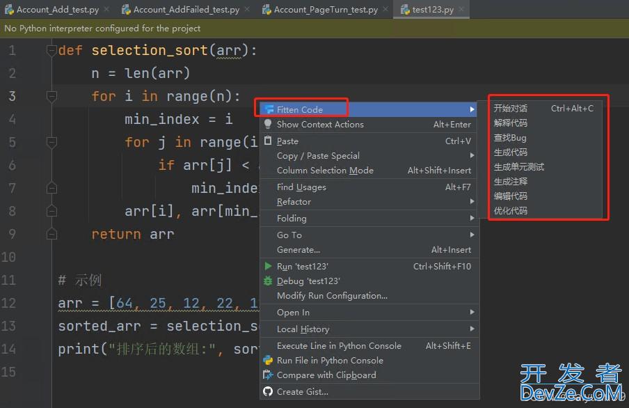Expand the Go To submenu
The width and height of the screenshot is (629, 408).
tap(368, 235)
